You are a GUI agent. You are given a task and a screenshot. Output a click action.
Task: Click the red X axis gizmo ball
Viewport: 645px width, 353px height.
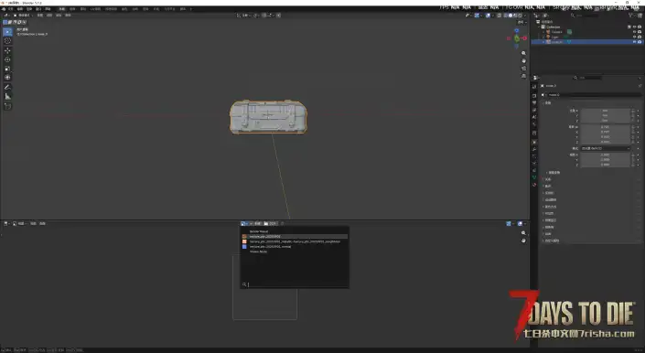coord(525,38)
